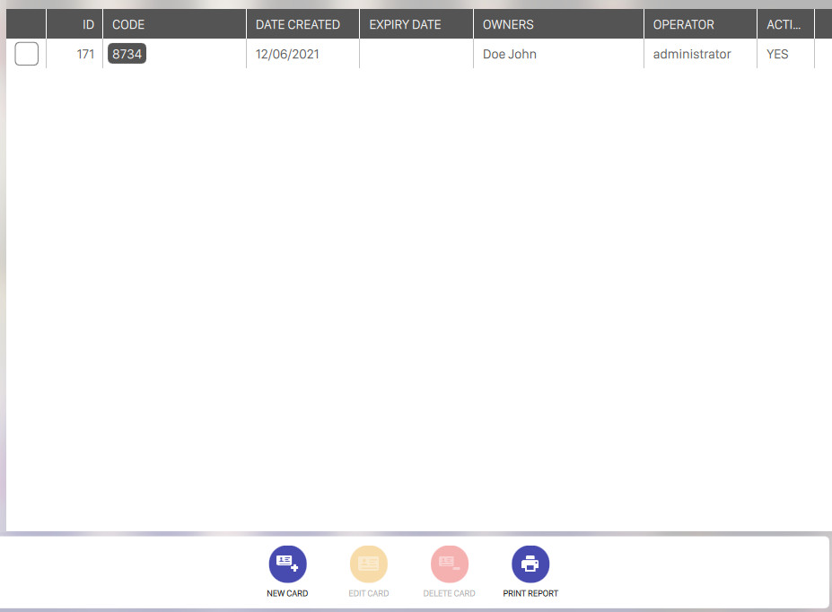The width and height of the screenshot is (832, 612).
Task: Click the YES value in active column
Action: 777,54
